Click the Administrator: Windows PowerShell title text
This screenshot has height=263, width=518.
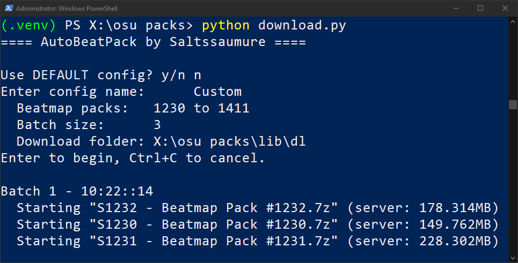67,9
